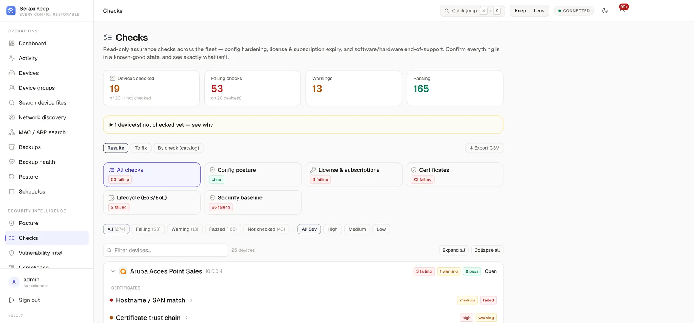This screenshot has width=694, height=323.
Task: Open Schedules in the sidebar
Action: coord(46,192)
